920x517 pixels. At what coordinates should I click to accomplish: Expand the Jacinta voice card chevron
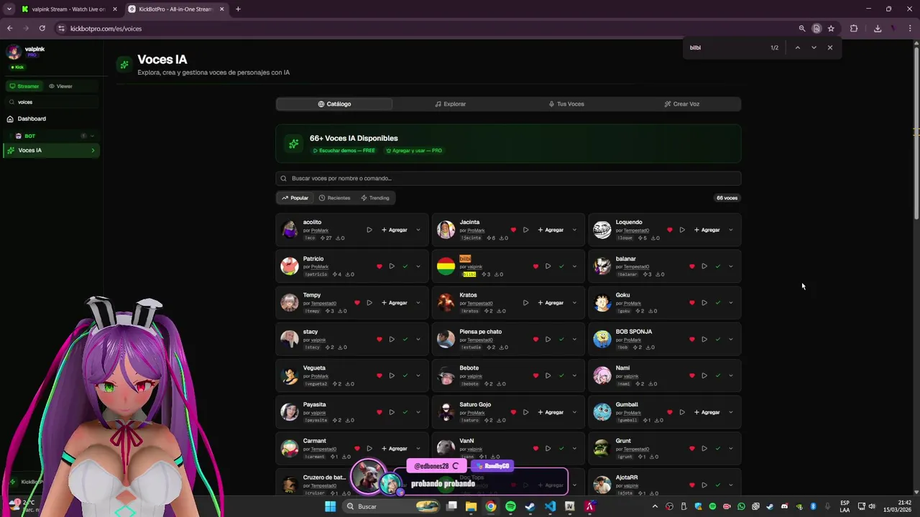pyautogui.click(x=574, y=230)
